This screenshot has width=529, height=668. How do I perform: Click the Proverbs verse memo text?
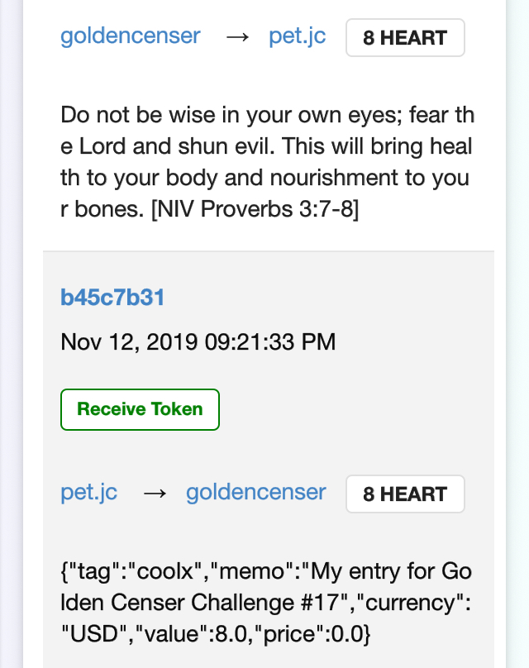[x=267, y=162]
